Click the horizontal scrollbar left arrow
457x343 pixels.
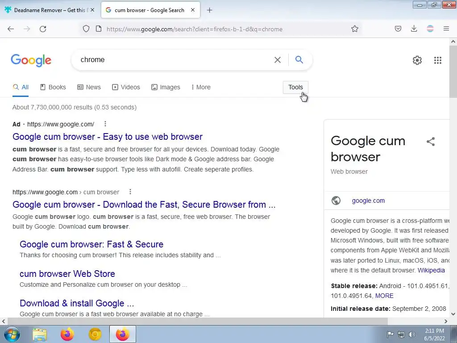4,321
